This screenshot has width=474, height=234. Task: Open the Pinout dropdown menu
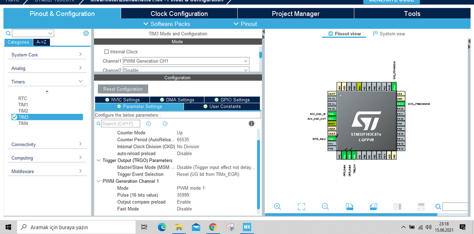245,24
